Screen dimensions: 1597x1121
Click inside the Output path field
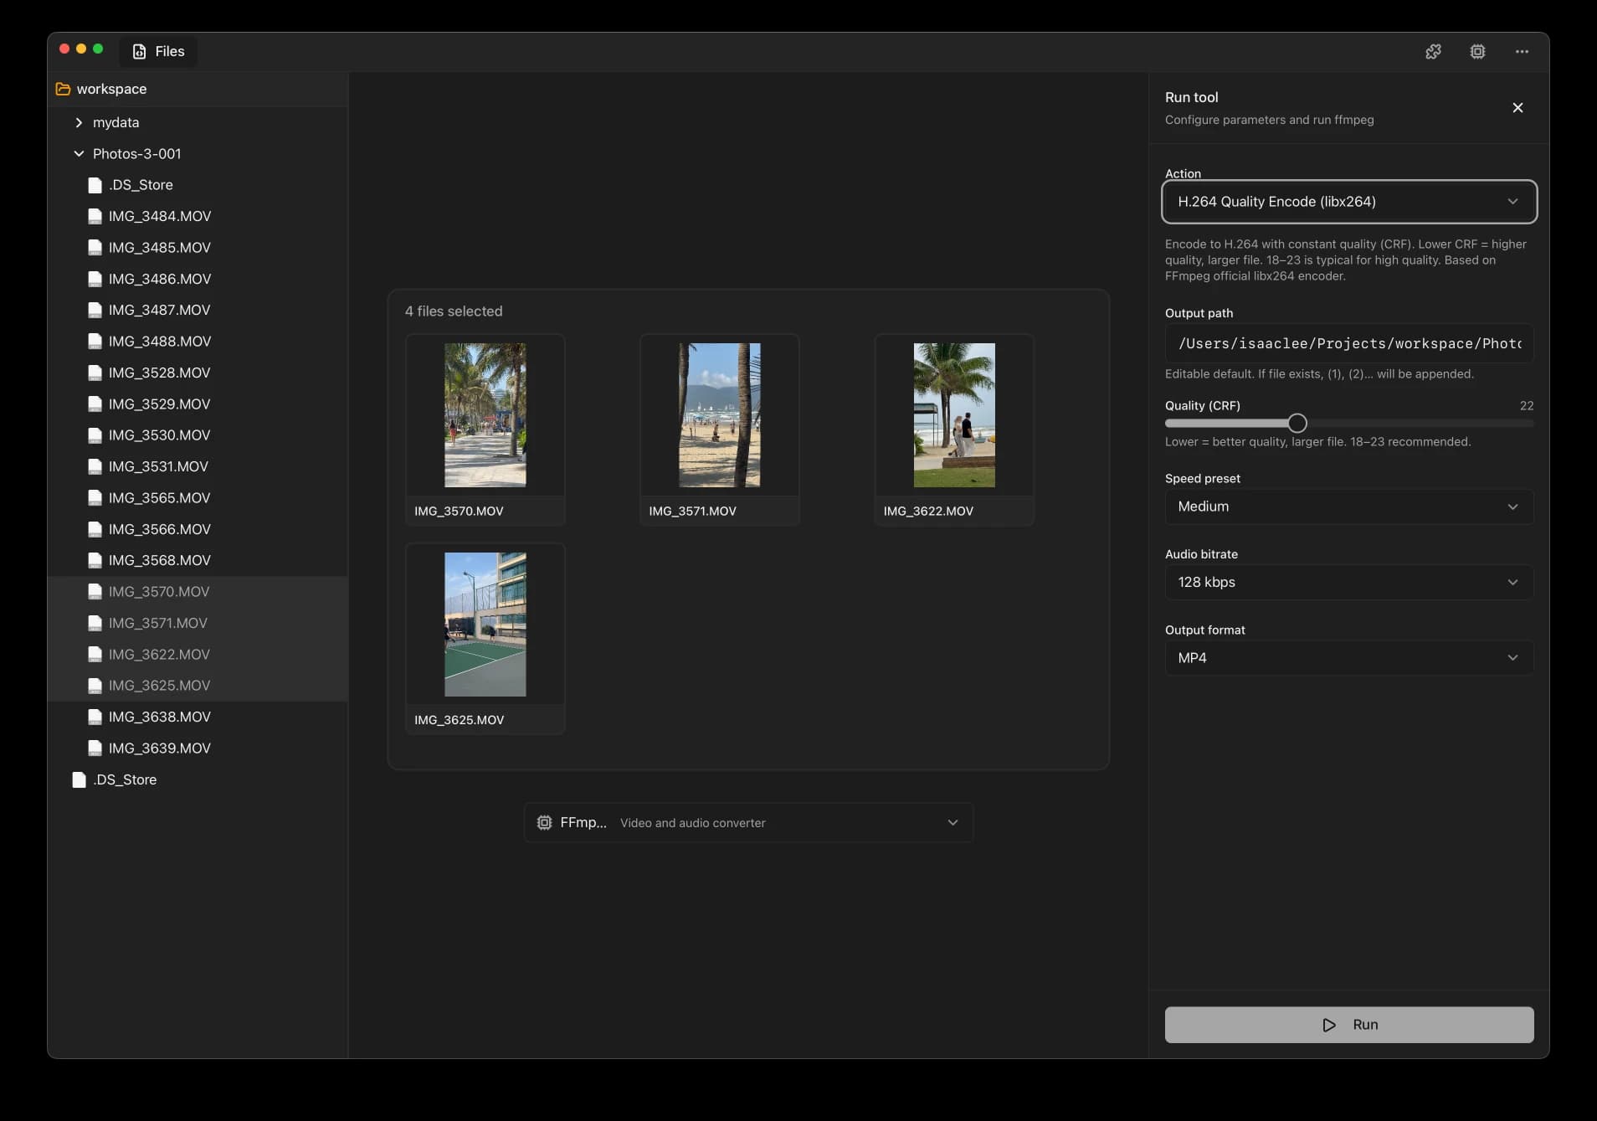click(1348, 343)
